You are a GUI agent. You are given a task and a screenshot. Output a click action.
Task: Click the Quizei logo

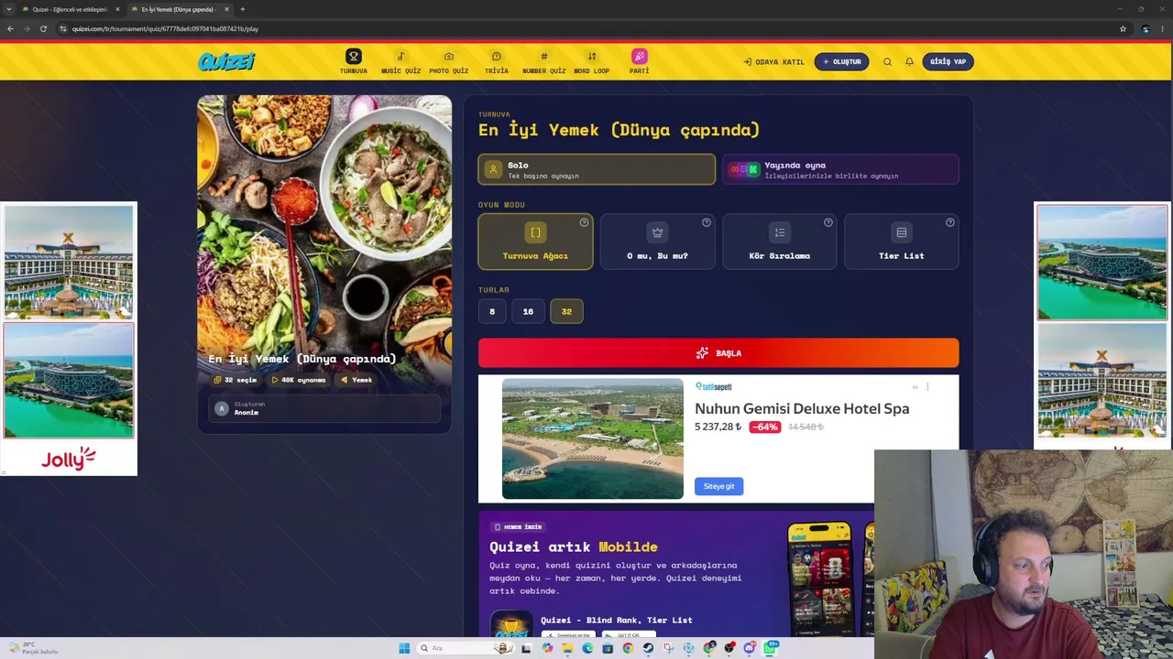click(x=226, y=61)
